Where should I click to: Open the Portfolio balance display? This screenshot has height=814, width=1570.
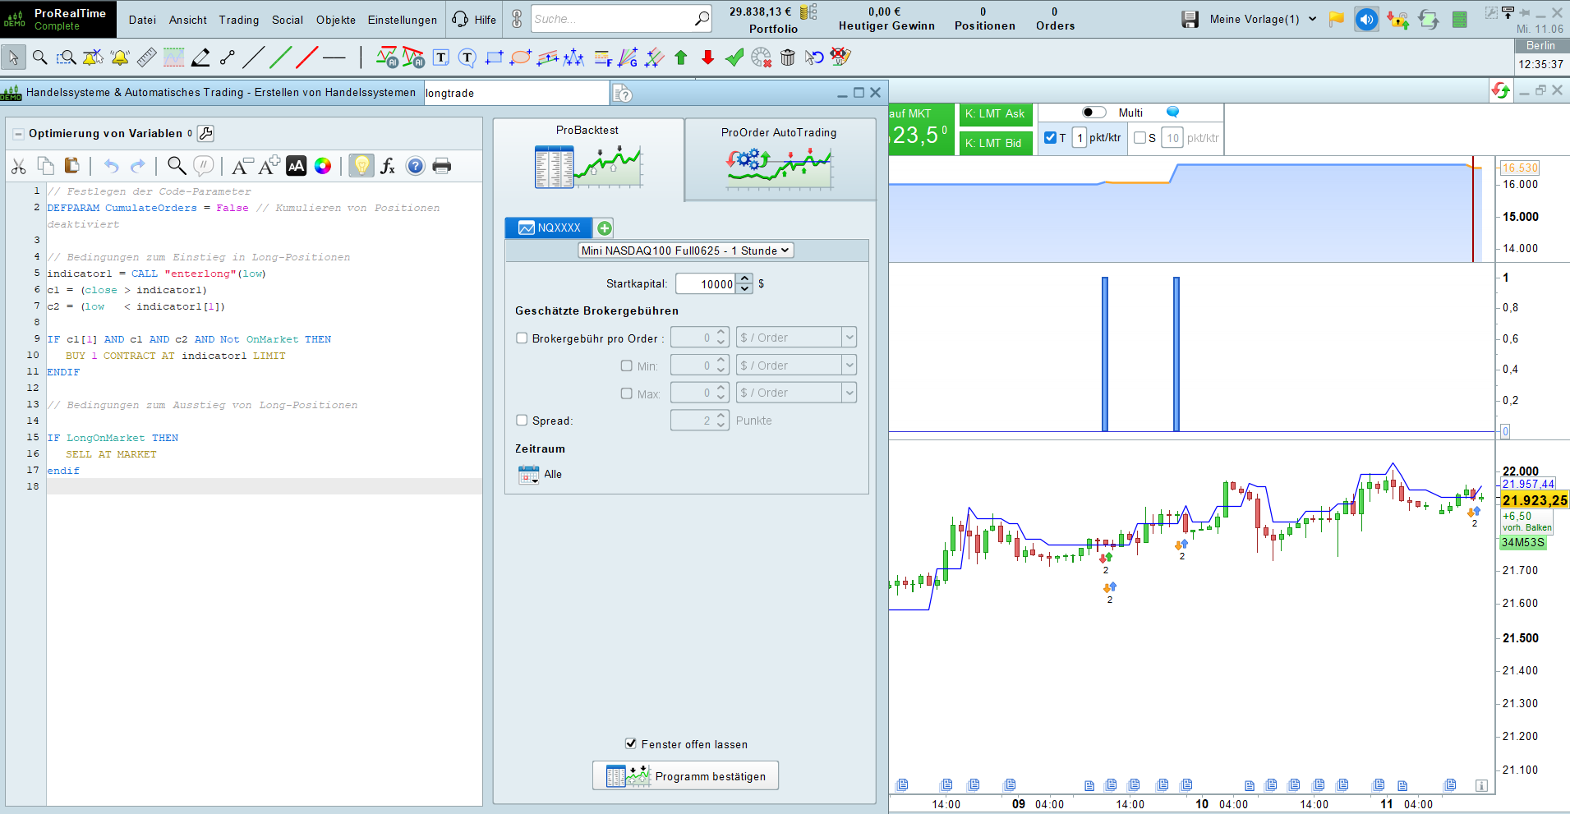[773, 20]
